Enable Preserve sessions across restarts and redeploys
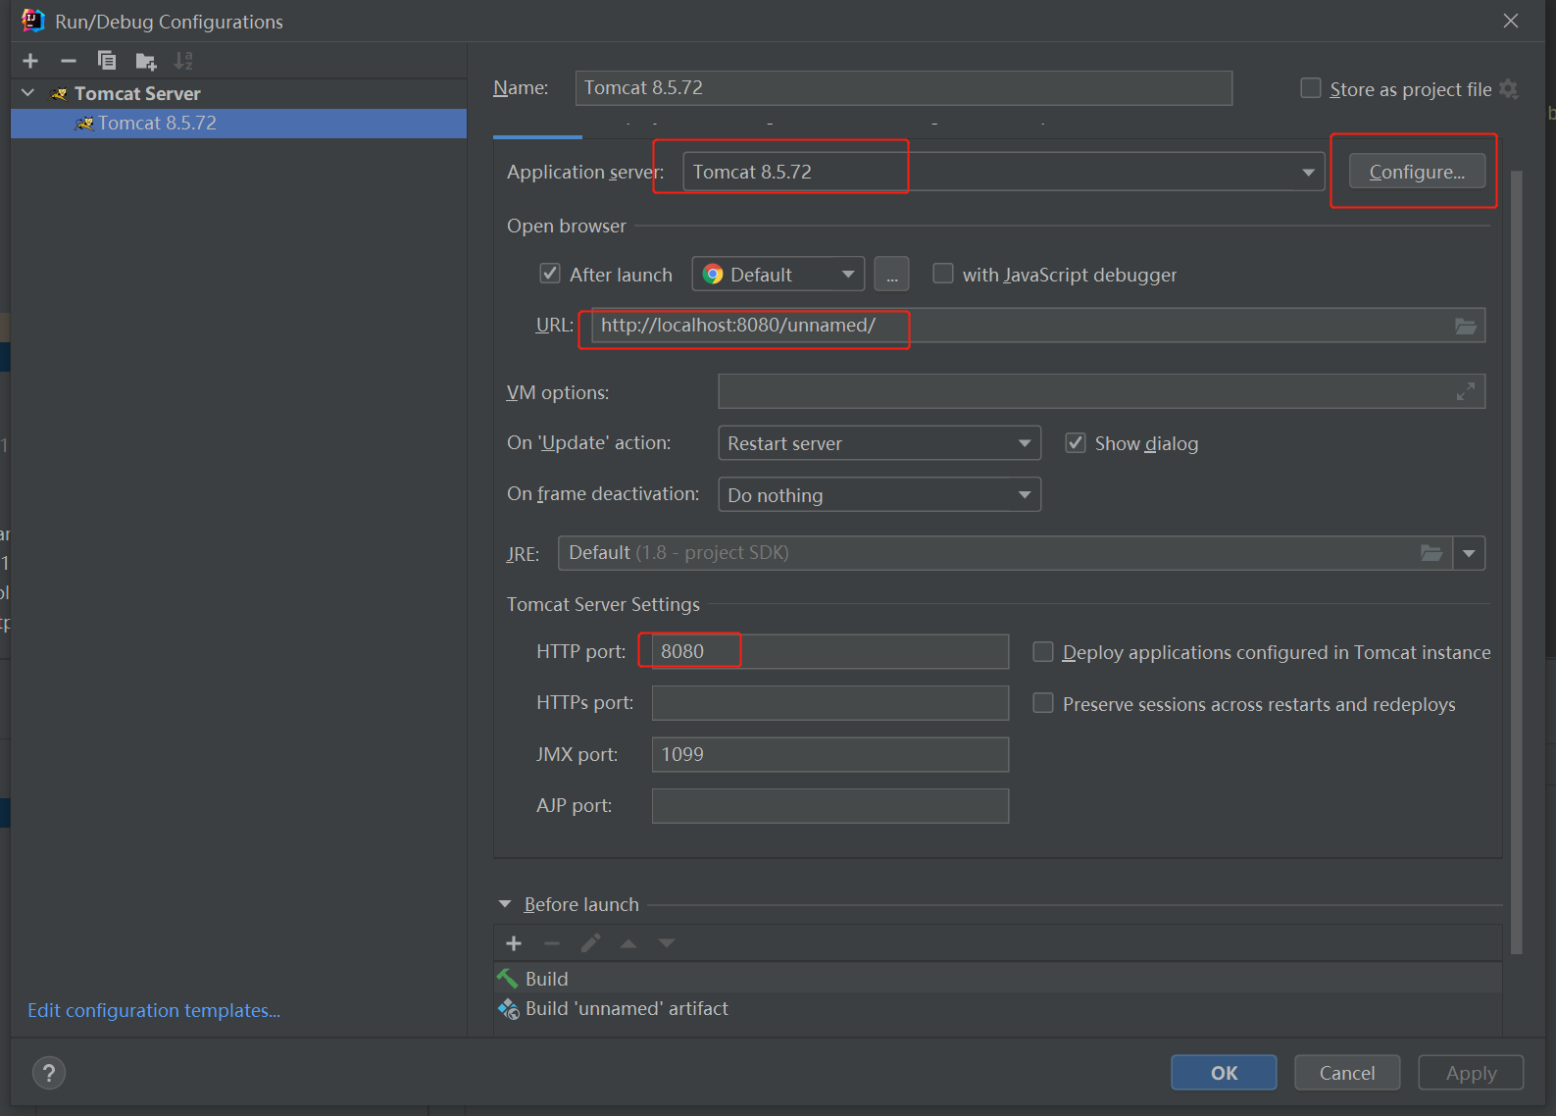This screenshot has height=1116, width=1556. [1043, 703]
